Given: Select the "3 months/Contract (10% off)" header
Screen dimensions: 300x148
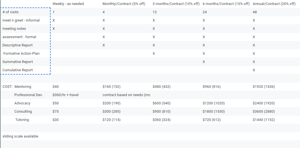Looking at the screenshot, I should click(x=176, y=4).
